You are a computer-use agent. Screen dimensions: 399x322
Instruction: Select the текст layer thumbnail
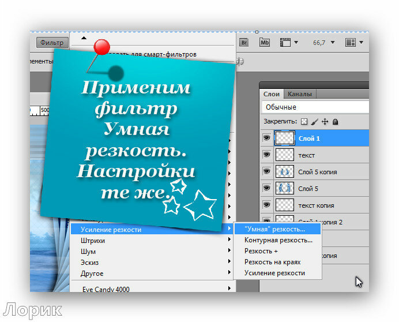pyautogui.click(x=285, y=155)
